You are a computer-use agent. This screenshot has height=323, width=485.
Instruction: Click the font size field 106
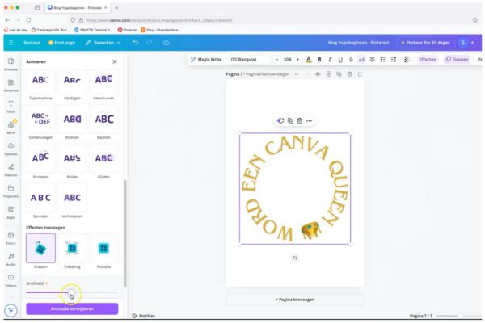coord(287,59)
